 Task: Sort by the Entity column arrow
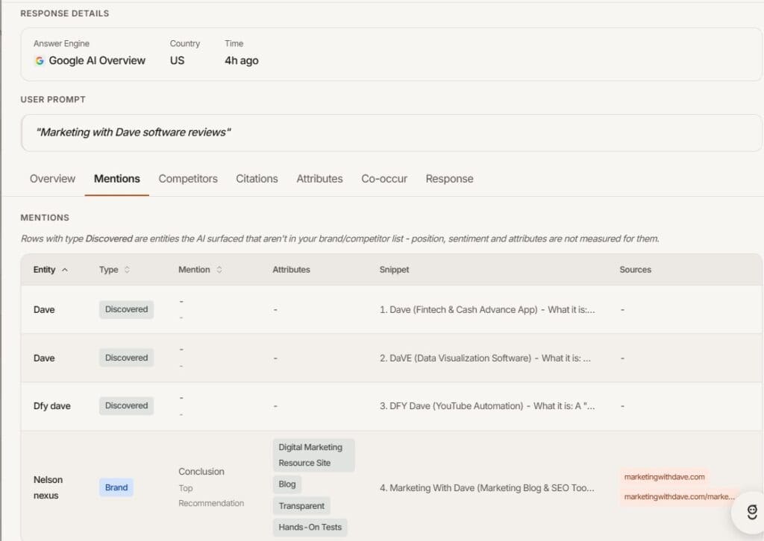pos(65,270)
